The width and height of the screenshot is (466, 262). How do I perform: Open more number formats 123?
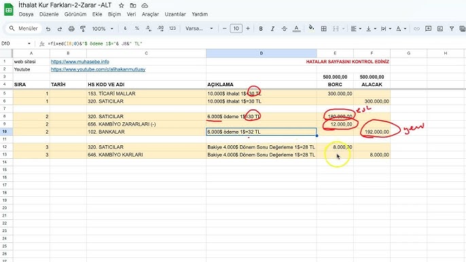coord(173,29)
